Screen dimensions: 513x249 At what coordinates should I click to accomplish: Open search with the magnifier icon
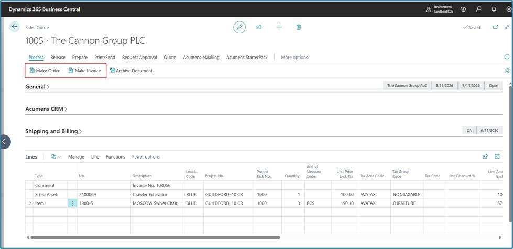click(x=478, y=9)
